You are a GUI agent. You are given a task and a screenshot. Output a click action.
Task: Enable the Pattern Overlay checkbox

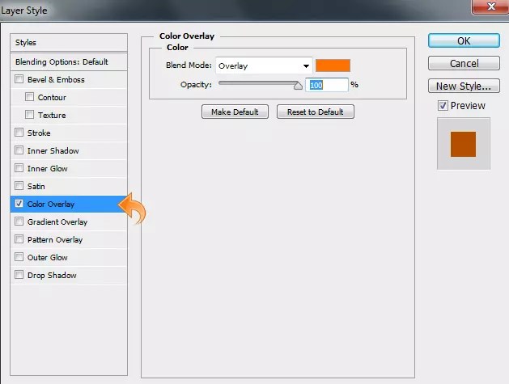19,239
